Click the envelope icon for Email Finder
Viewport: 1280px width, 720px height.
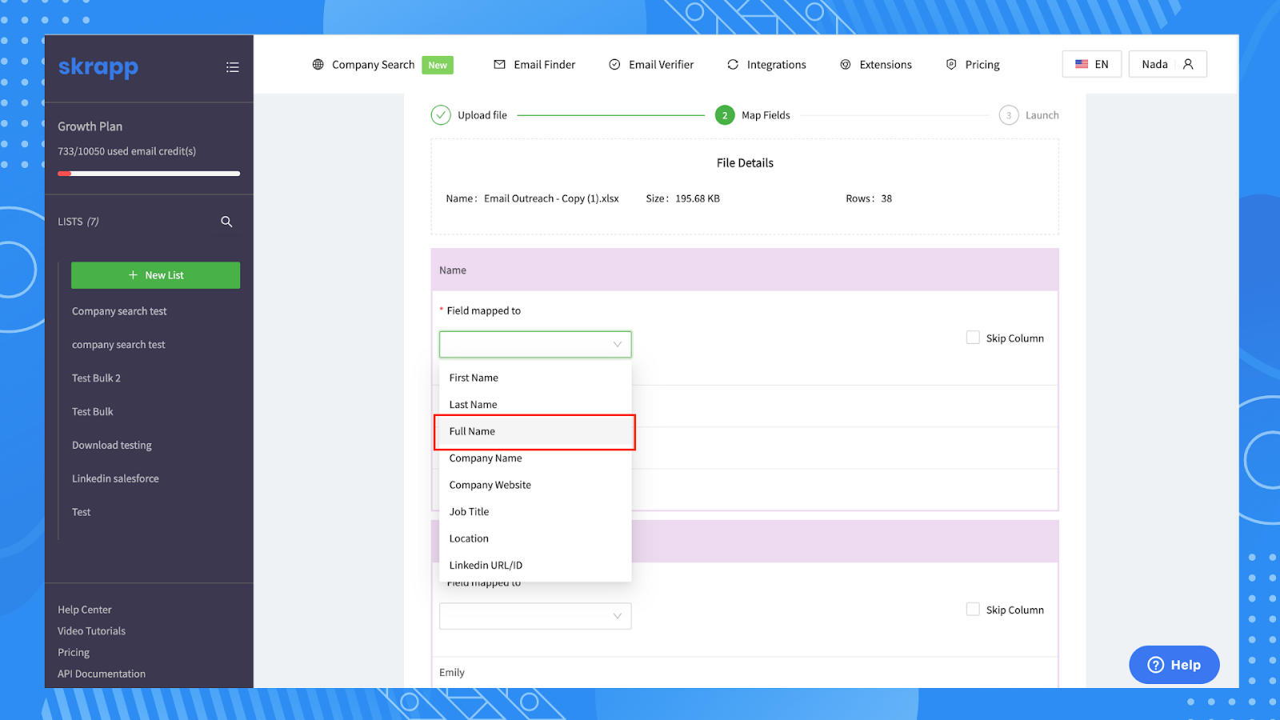point(499,65)
